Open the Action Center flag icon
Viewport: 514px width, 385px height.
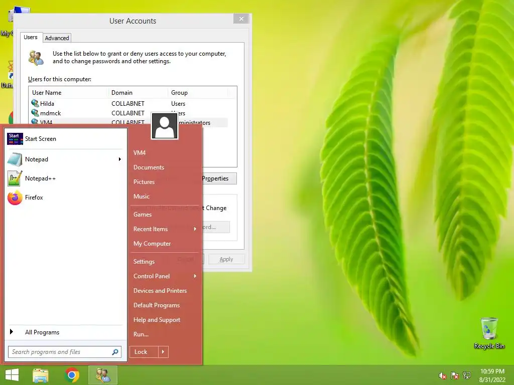(455, 375)
